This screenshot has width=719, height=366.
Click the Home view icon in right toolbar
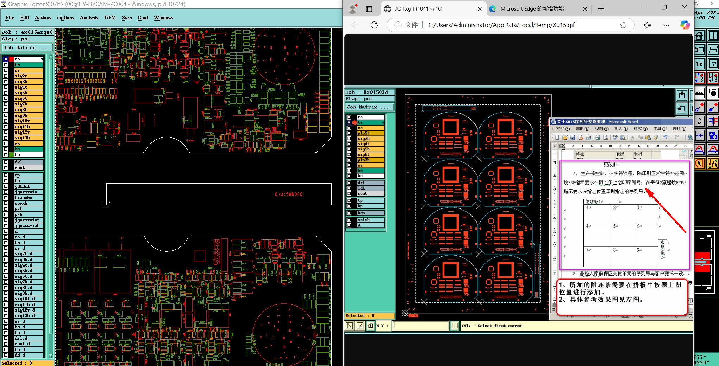[x=700, y=36]
